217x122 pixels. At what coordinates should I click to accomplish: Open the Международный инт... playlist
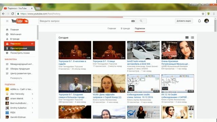[x=19, y=64]
